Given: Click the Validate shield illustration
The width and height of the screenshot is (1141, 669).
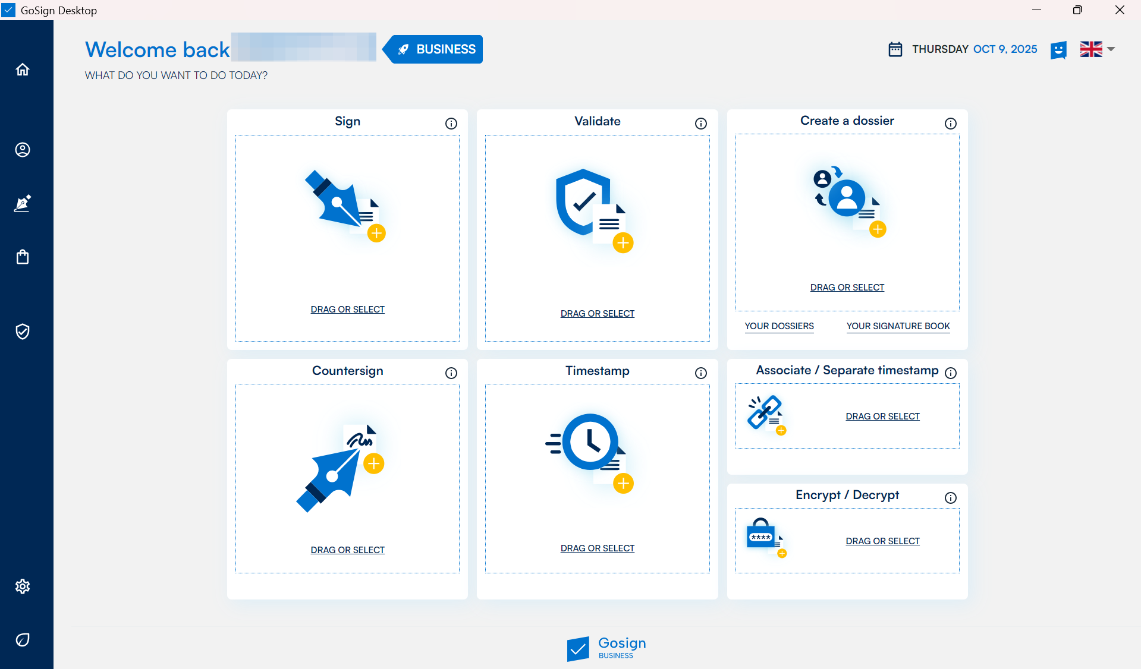Looking at the screenshot, I should 595,211.
